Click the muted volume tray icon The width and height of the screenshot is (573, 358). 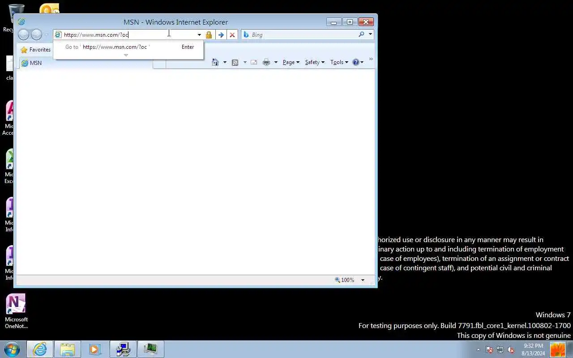511,349
